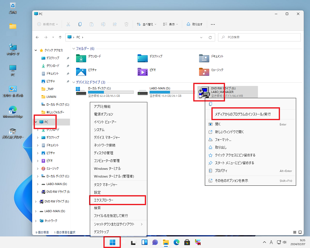Choose エクスプローラー in the Start context menu
The width and height of the screenshot is (310, 248).
118,200
